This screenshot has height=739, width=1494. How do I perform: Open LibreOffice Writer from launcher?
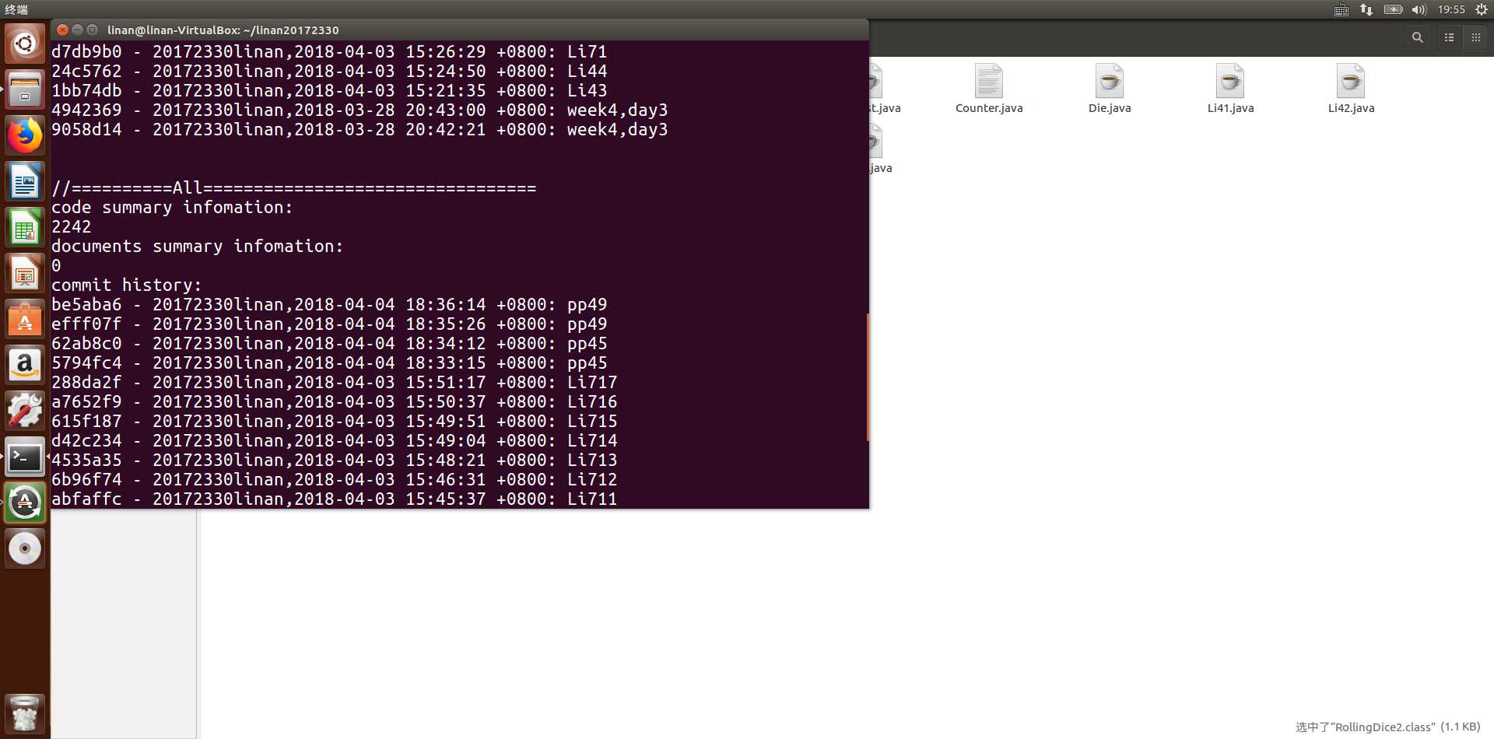point(25,181)
